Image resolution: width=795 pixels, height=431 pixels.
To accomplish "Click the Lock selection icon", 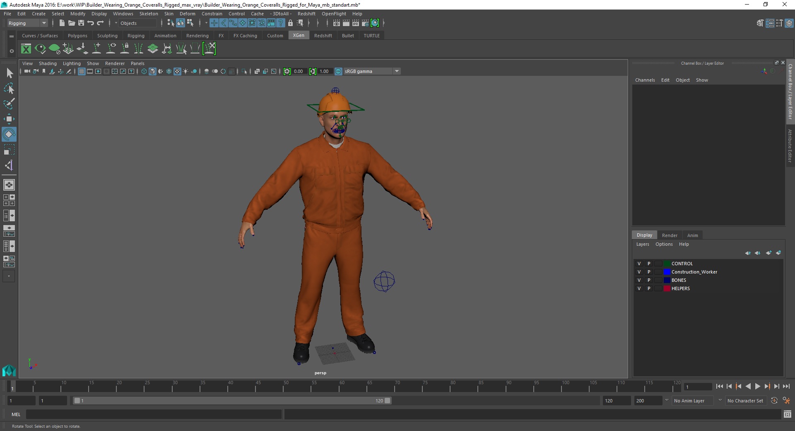I will click(290, 23).
